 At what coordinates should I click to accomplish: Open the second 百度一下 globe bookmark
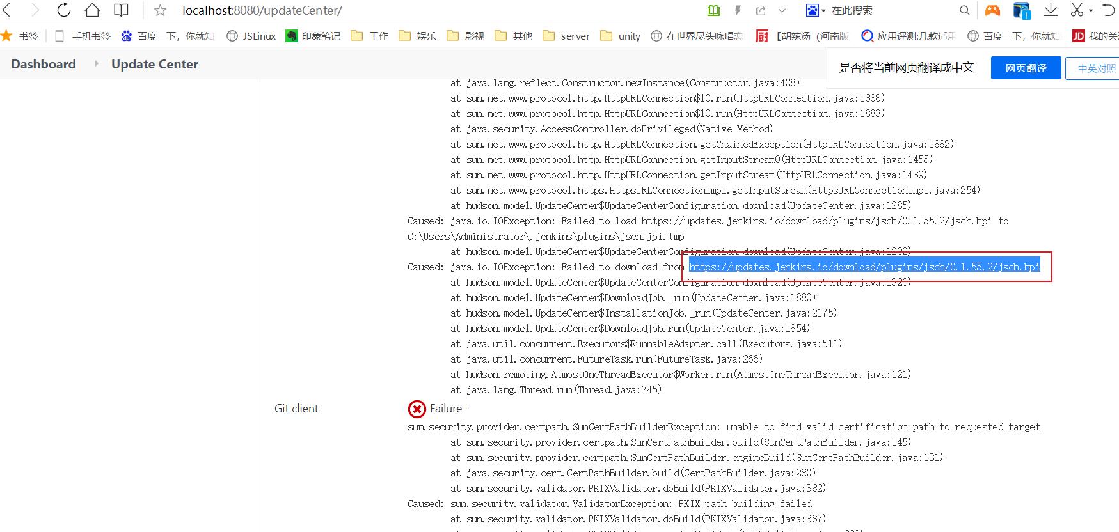tap(1014, 36)
